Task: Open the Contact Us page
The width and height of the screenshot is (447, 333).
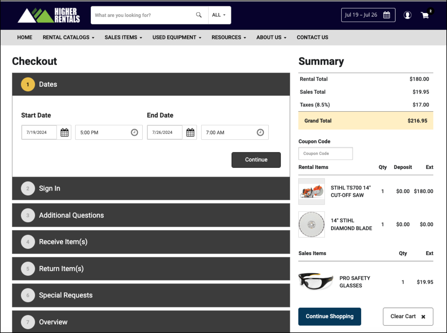Action: [x=312, y=37]
